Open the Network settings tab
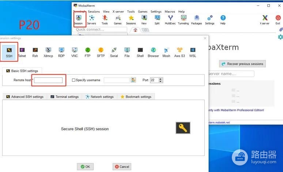This screenshot has height=172, width=283. pyautogui.click(x=100, y=97)
